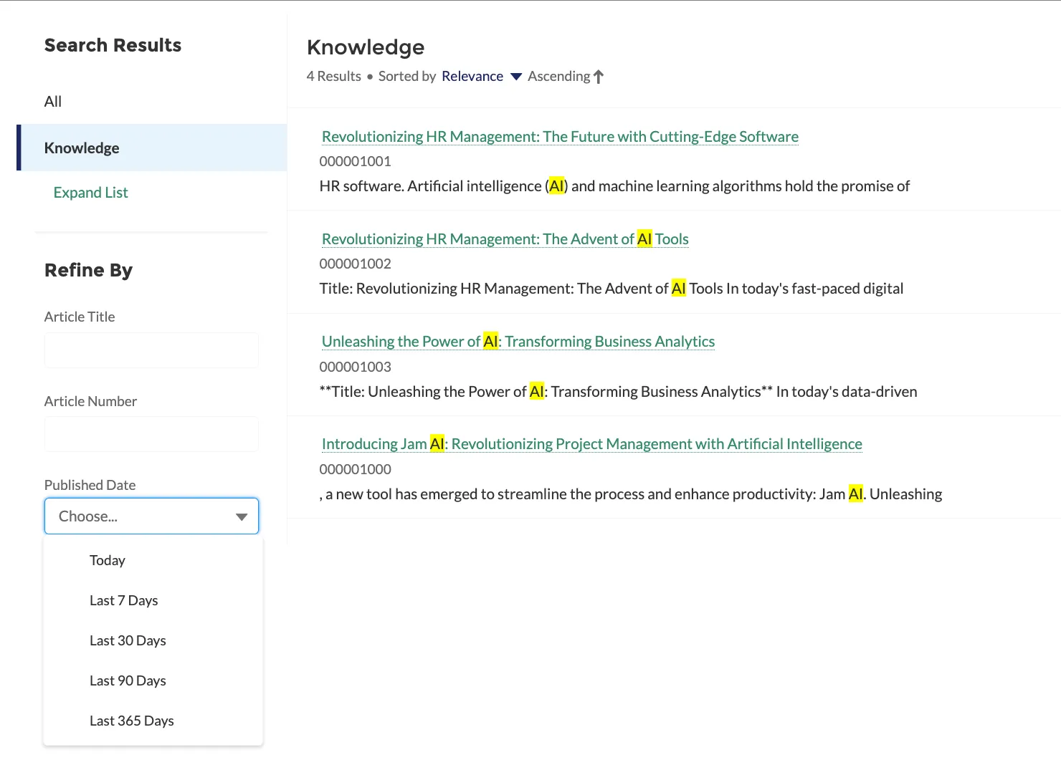Select Today in the Published Date menu
1061x765 pixels.
pyautogui.click(x=107, y=560)
